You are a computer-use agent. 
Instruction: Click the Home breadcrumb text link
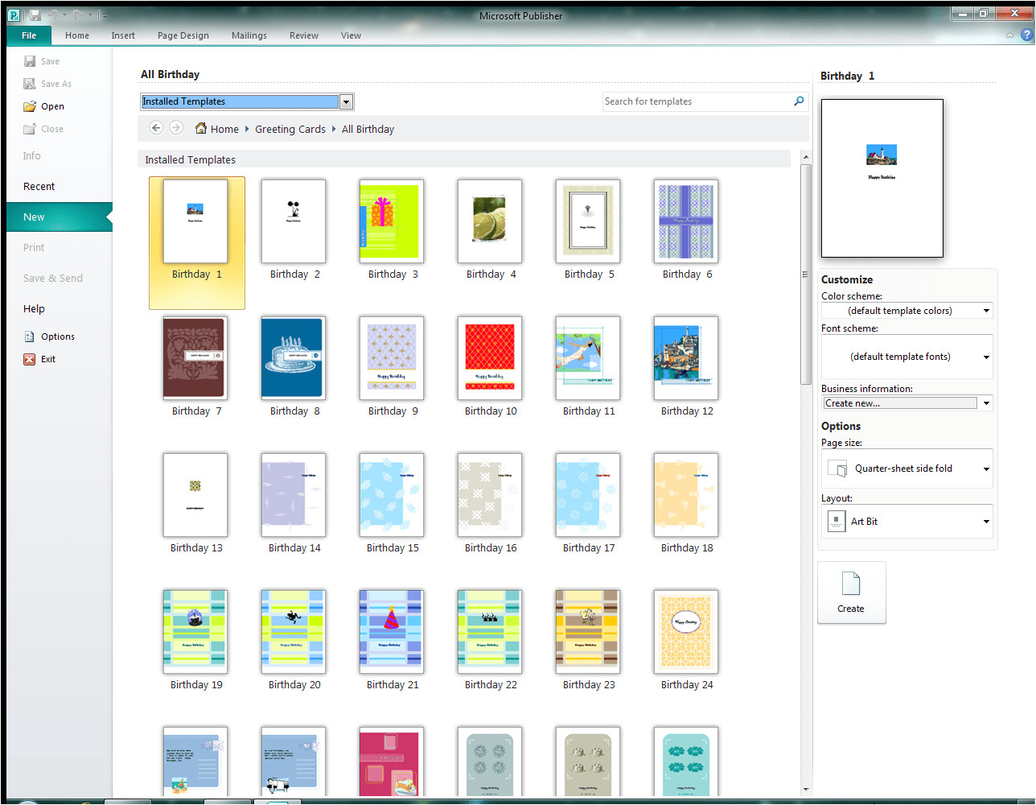click(224, 129)
